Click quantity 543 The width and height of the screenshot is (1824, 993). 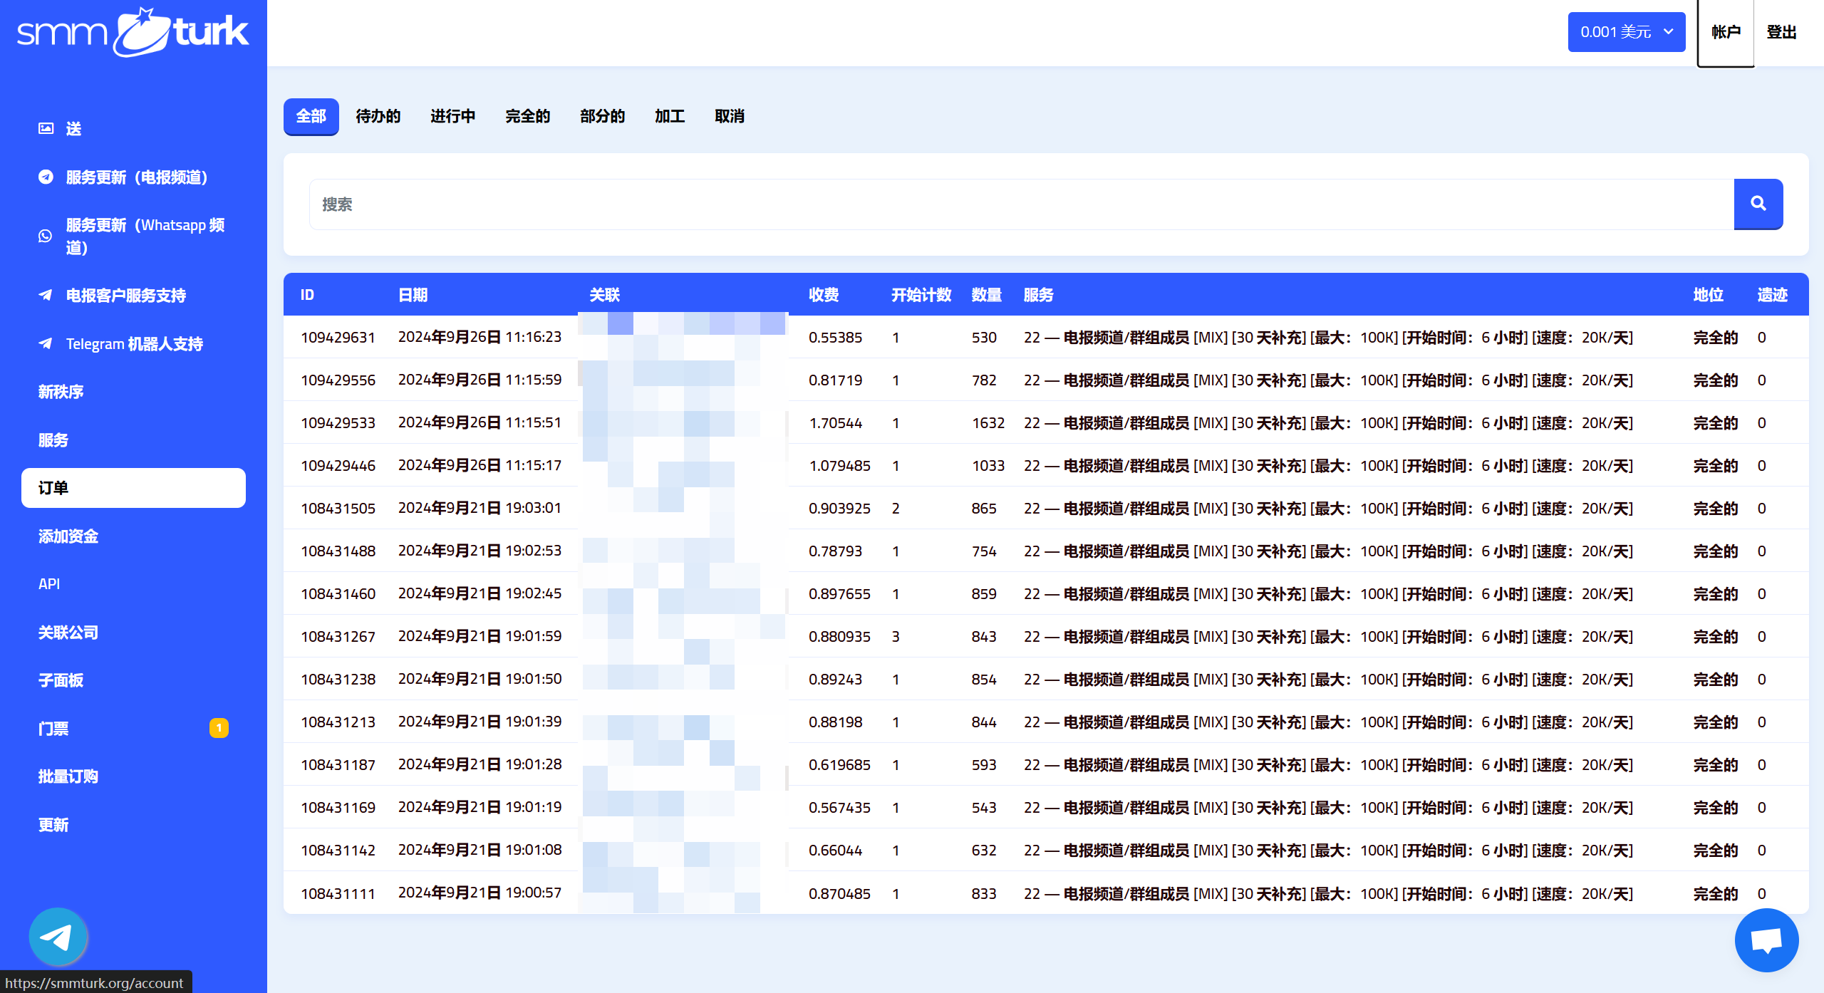pyautogui.click(x=984, y=808)
